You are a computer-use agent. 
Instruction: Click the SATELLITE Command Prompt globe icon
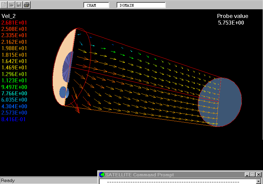point(102,175)
